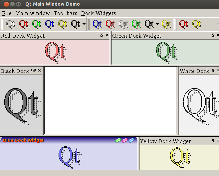Click green Qt icon in middle toolbar
Viewport: 219px width, 176px height.
coord(136,24)
